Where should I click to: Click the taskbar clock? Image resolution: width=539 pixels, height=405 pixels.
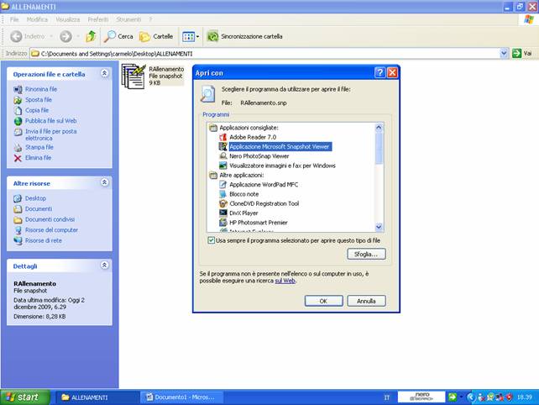tap(525, 397)
